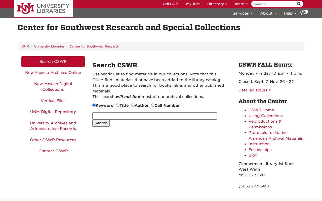Click the UNM breadcrumb link
Image resolution: width=322 pixels, height=201 pixels.
[25, 46]
